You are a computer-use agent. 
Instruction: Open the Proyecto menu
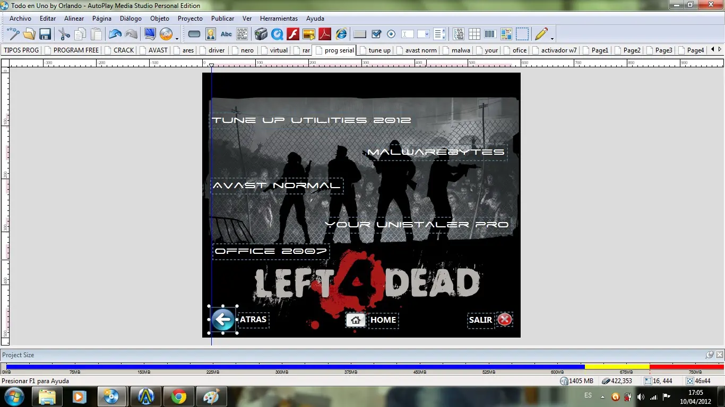[190, 19]
